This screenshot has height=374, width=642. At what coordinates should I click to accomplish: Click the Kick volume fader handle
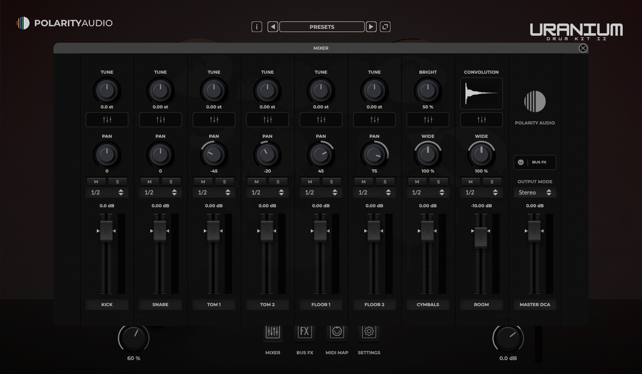[106, 231]
